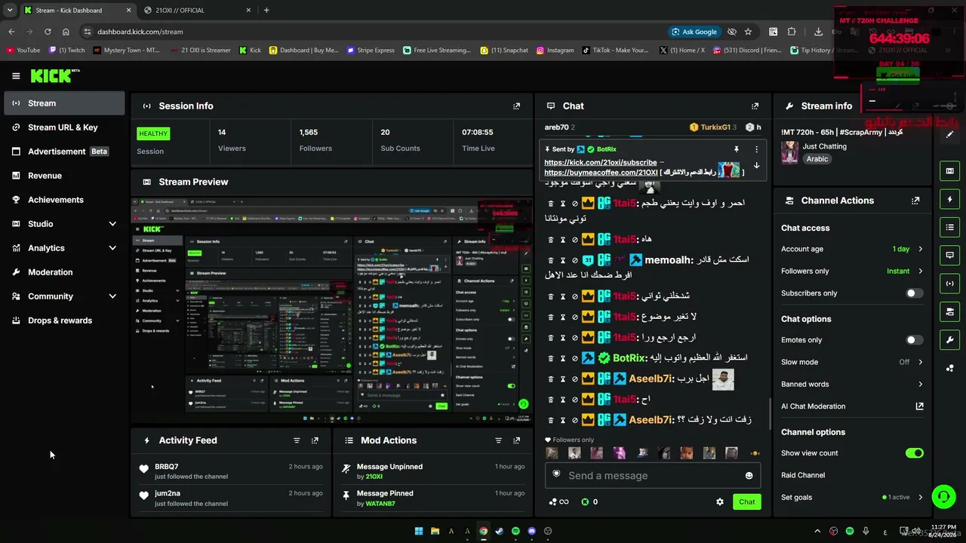
Task: Open the support headset chat button
Action: 943,496
